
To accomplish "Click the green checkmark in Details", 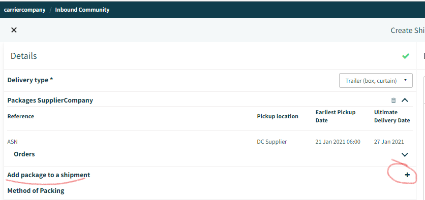I will click(x=406, y=56).
